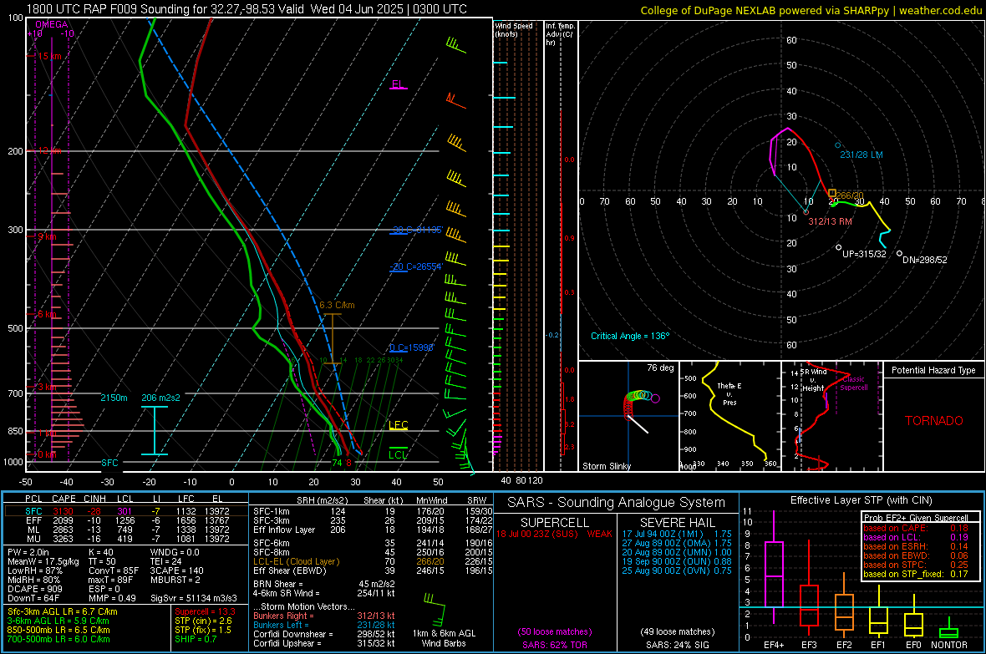This screenshot has width=986, height=654.
Task: Click the magenta OMEGA label
Action: click(x=52, y=24)
